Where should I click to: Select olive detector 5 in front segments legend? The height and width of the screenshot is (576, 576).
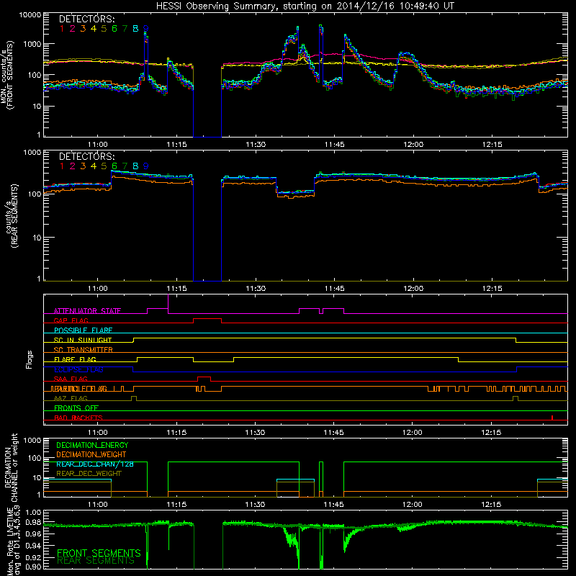pyautogui.click(x=104, y=29)
